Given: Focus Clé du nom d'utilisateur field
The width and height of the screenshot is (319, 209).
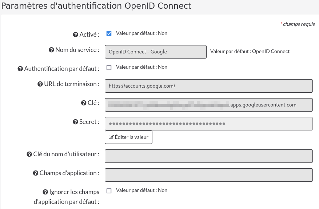Looking at the screenshot, I should 209,156.
